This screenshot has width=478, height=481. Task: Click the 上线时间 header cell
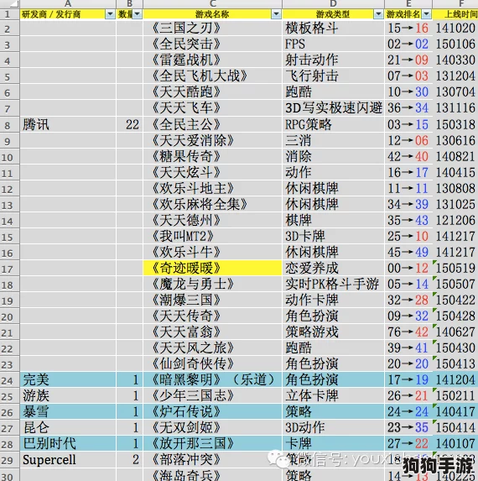(x=455, y=14)
